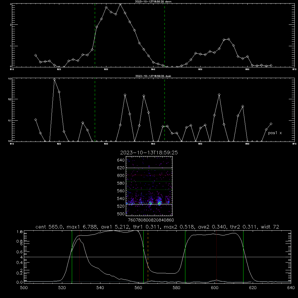Click the dusk peak marker near 859
Viewport: 298px width, 298px height.
click(x=243, y=106)
